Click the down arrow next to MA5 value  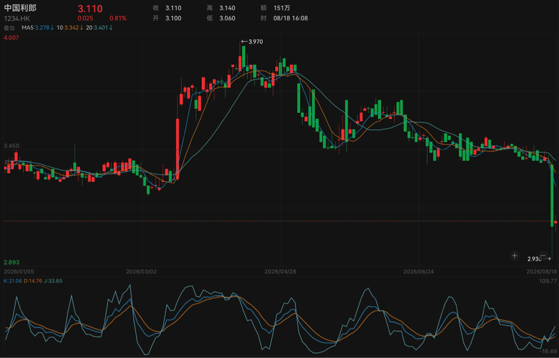tap(52, 28)
